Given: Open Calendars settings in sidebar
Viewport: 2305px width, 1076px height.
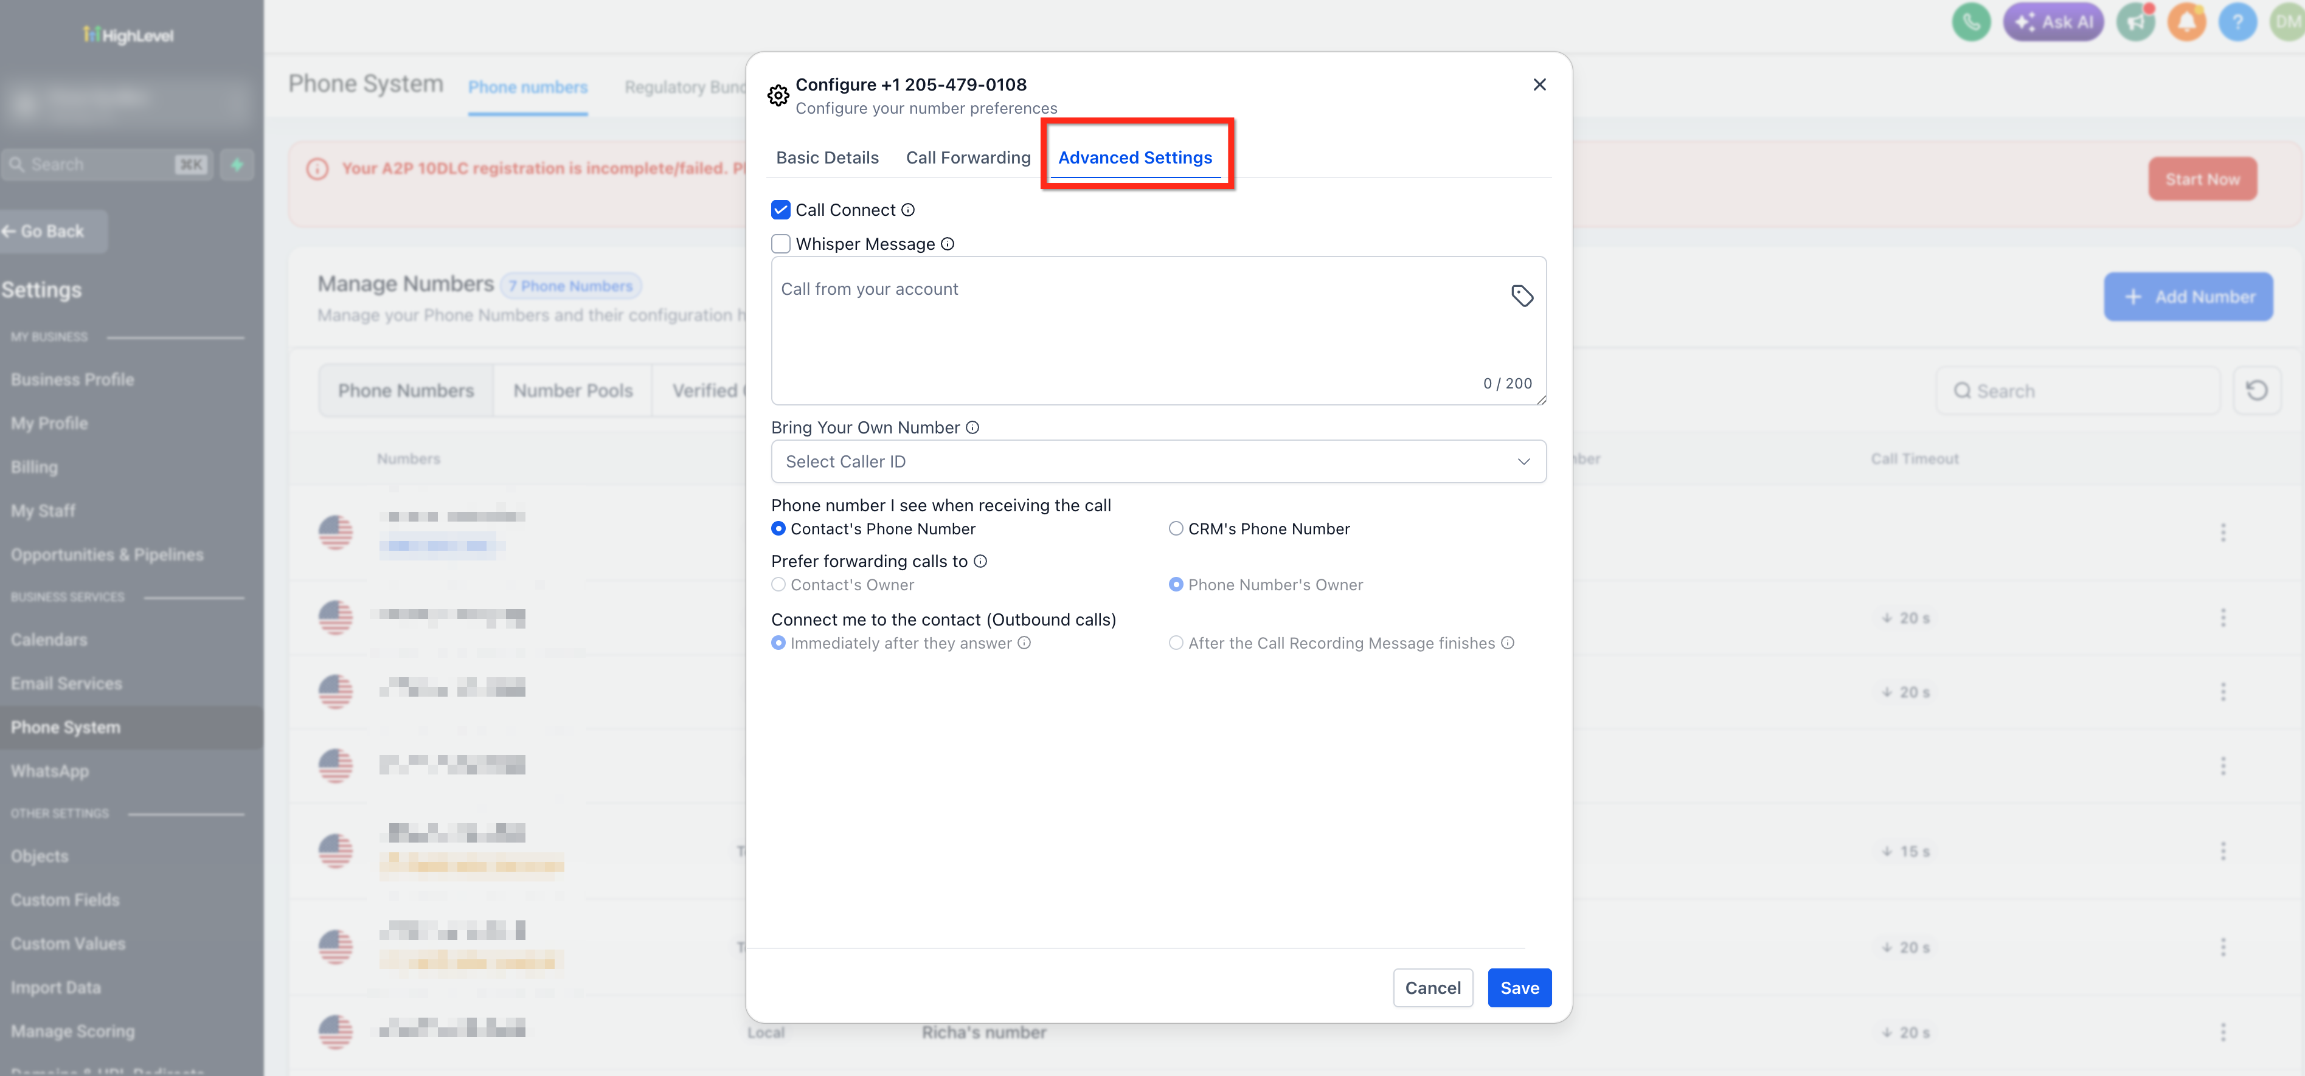Looking at the screenshot, I should click(x=49, y=640).
